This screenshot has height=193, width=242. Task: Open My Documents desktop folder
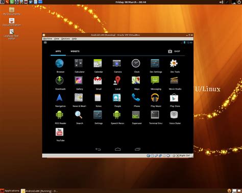point(12,11)
